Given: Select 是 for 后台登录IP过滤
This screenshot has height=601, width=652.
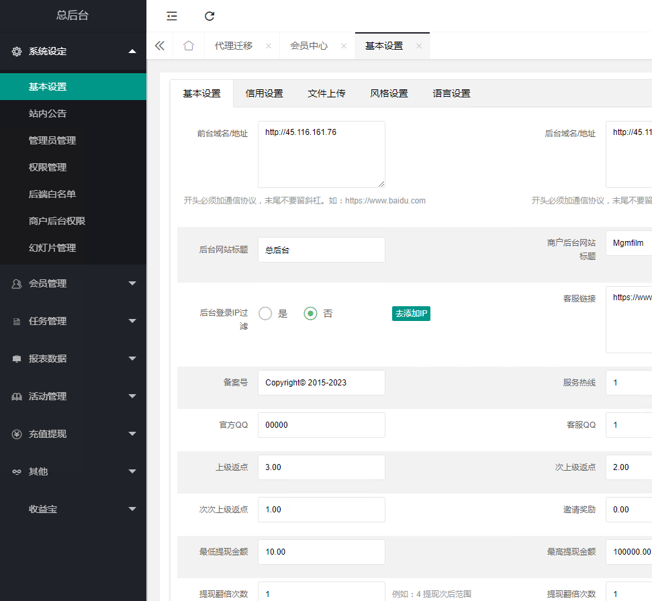Looking at the screenshot, I should pos(265,314).
